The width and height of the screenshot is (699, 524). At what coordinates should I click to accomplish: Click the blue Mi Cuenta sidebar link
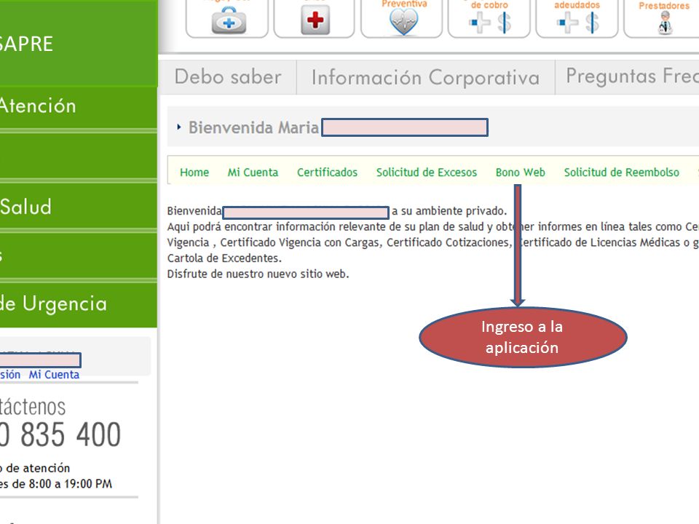(x=54, y=375)
